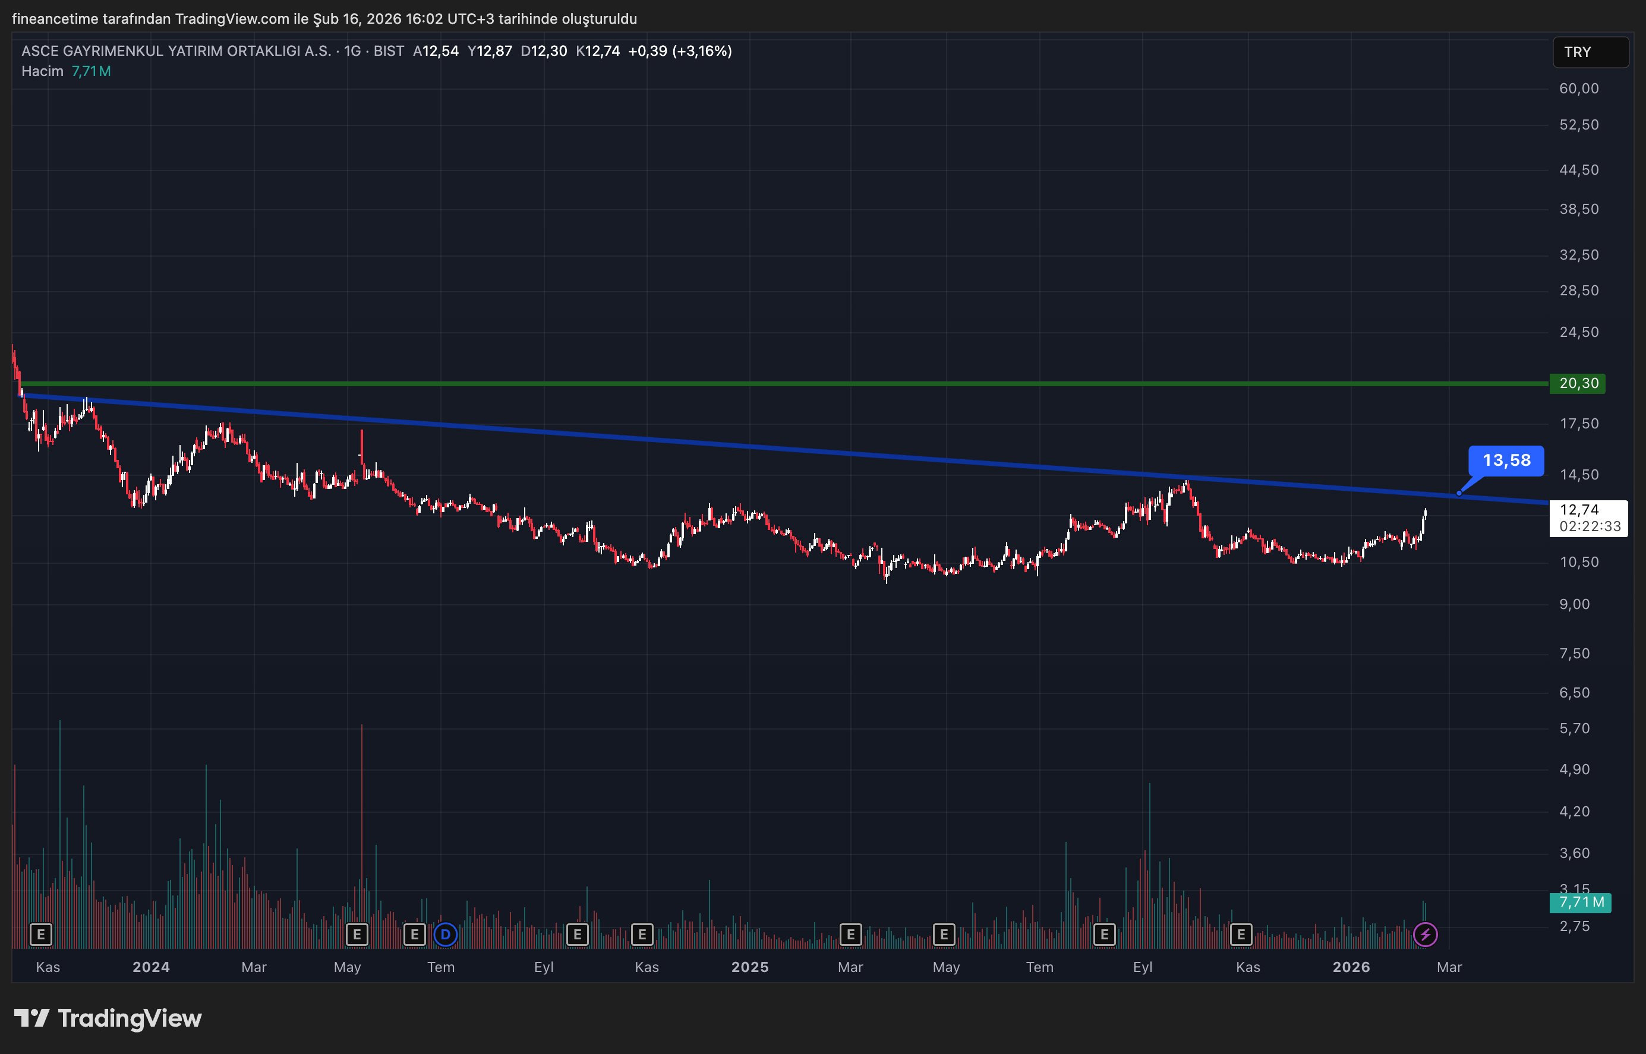Click the 2025 label on the time axis
The height and width of the screenshot is (1054, 1646).
749,967
